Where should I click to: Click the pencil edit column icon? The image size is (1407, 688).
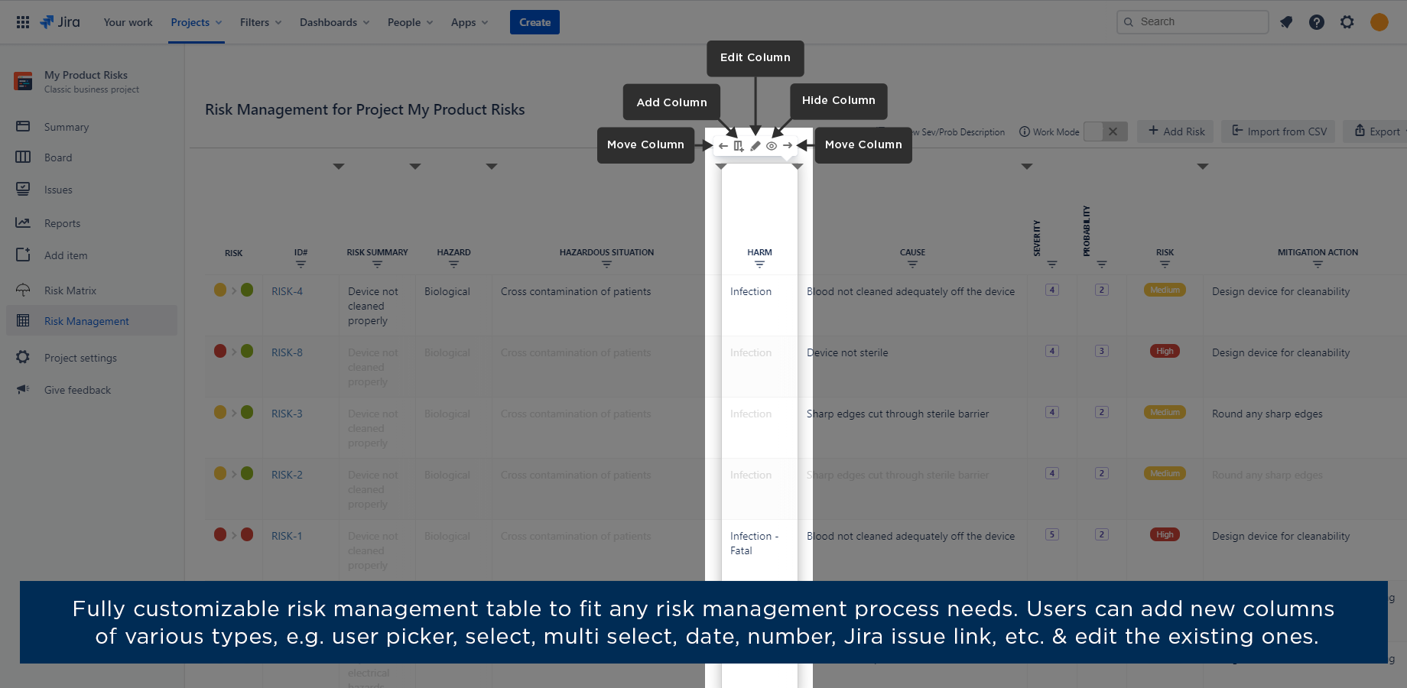pos(755,146)
